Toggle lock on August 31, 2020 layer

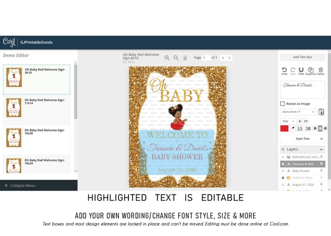click(x=283, y=184)
